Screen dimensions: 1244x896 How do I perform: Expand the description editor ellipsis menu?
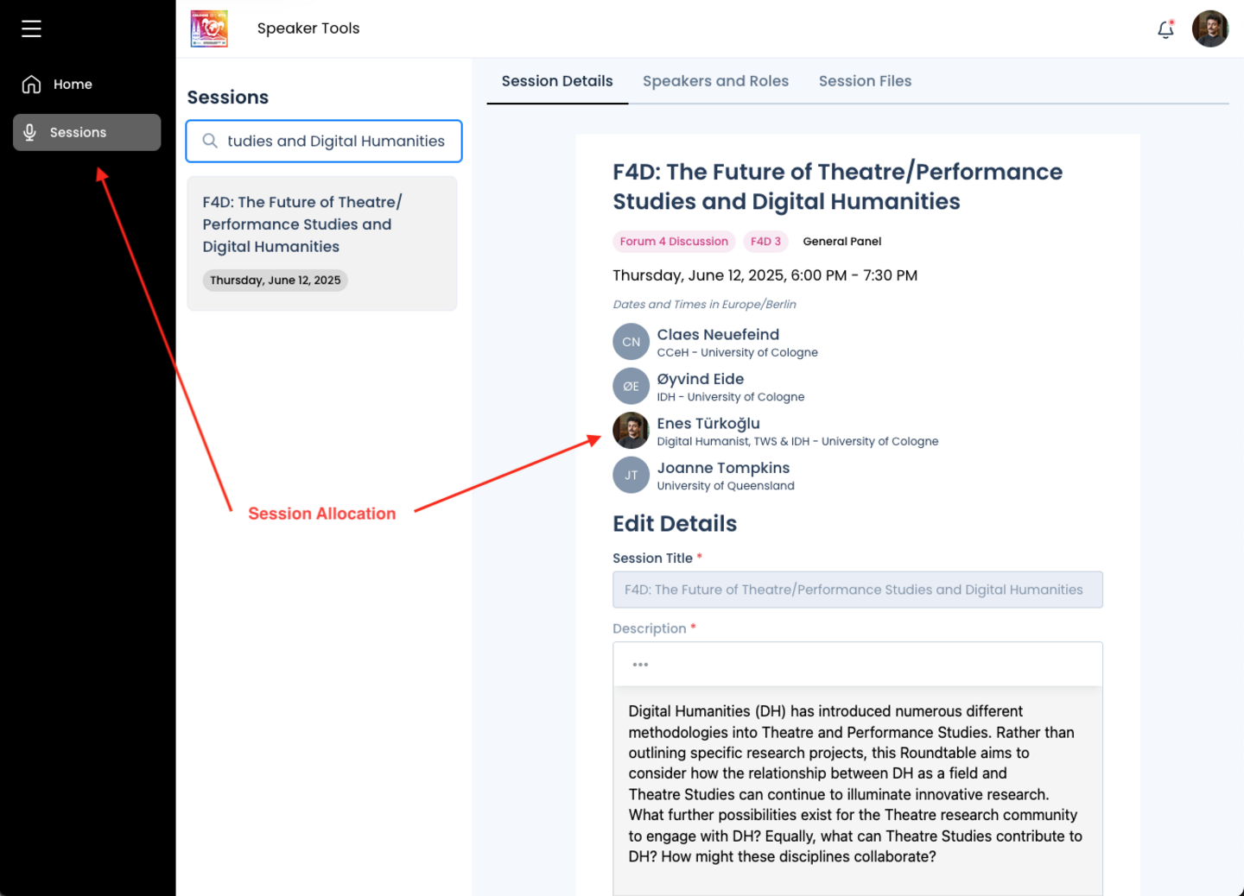[x=640, y=665]
